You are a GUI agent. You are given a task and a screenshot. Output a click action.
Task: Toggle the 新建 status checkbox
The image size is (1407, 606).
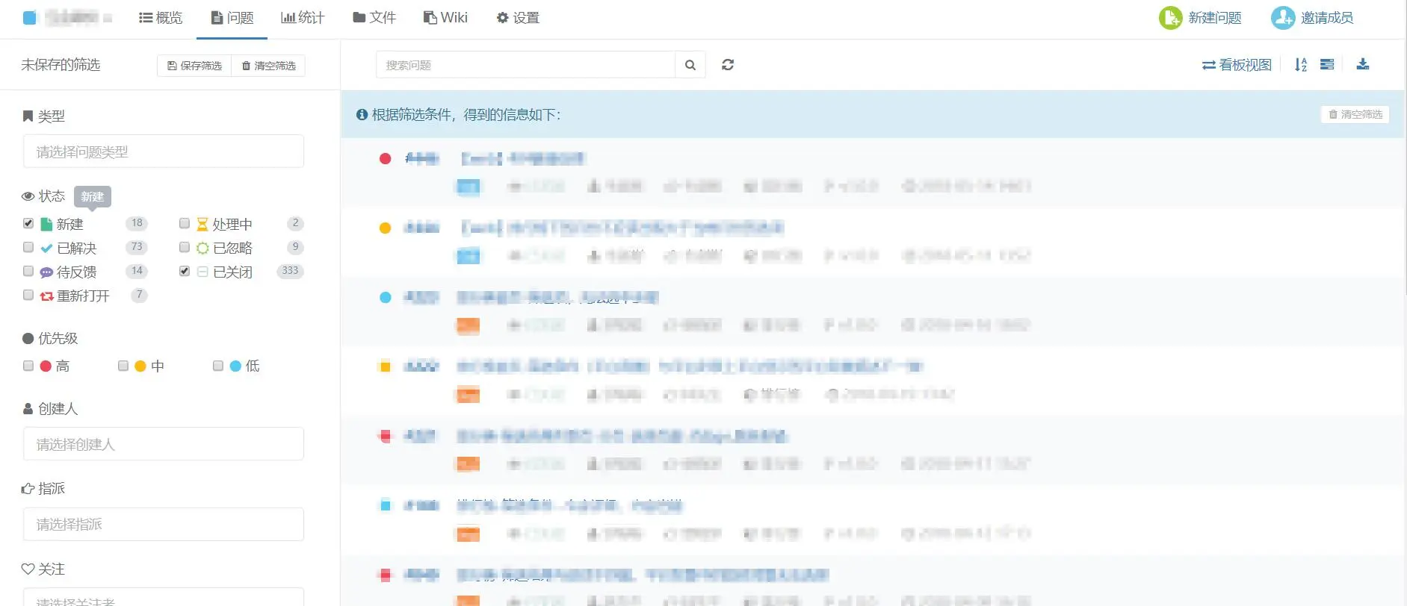pos(28,223)
